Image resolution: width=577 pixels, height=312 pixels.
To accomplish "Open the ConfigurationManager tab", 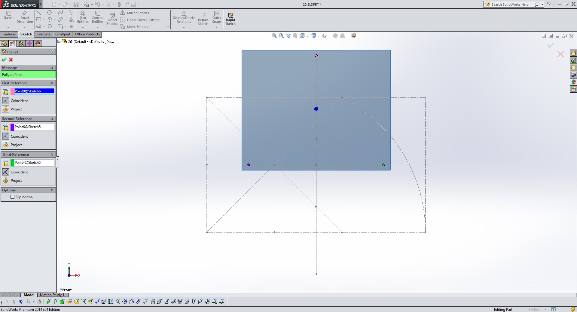I will [21, 43].
